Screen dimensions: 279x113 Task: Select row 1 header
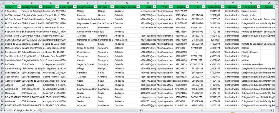[x=2, y=7]
